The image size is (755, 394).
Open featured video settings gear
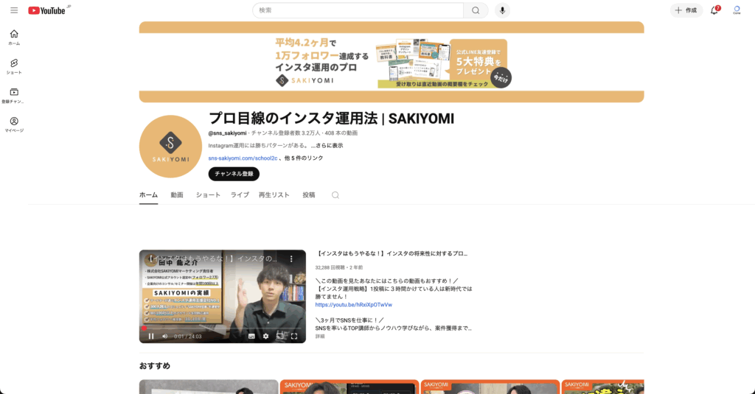point(265,337)
